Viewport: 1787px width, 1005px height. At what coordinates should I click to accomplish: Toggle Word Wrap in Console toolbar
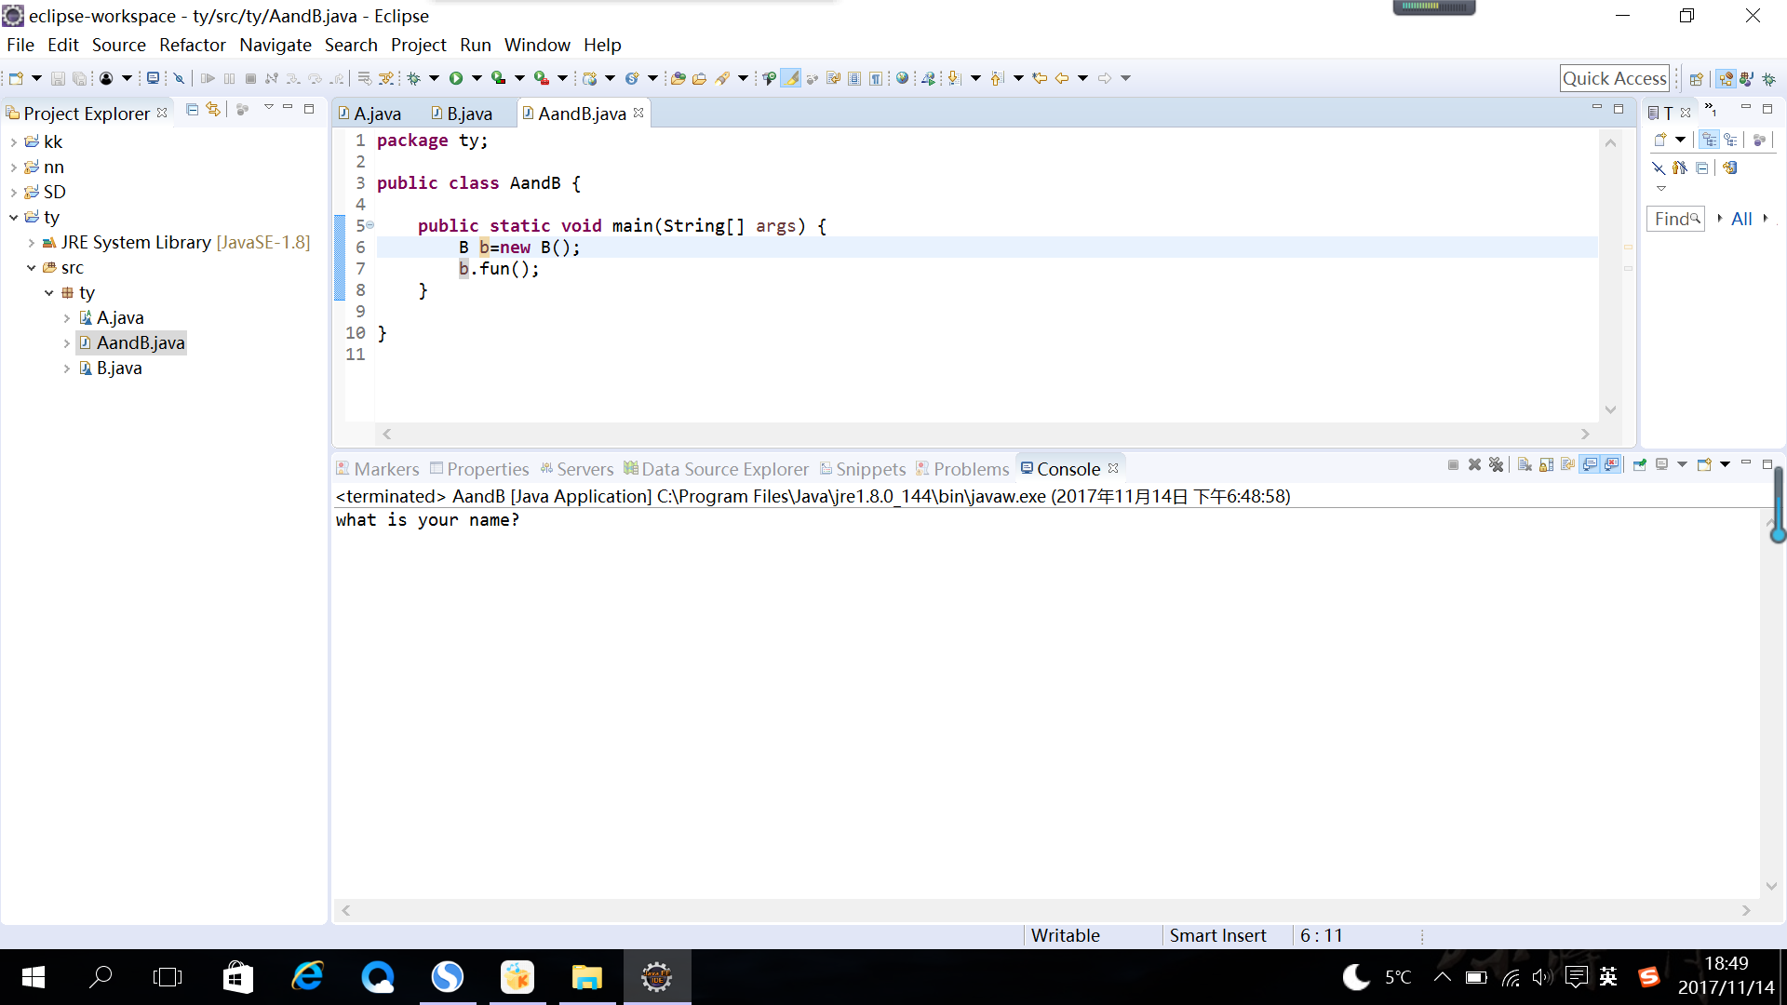(x=1567, y=464)
